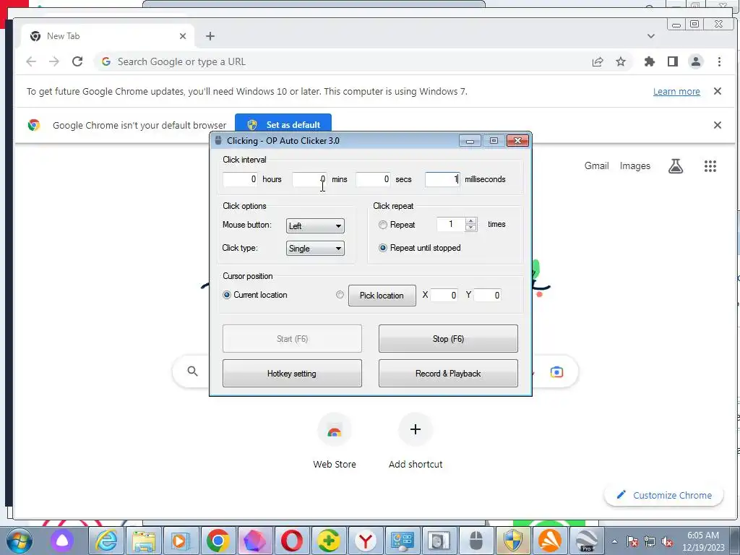The height and width of the screenshot is (555, 740).
Task: Close the New Tab tab
Action: pos(183,36)
